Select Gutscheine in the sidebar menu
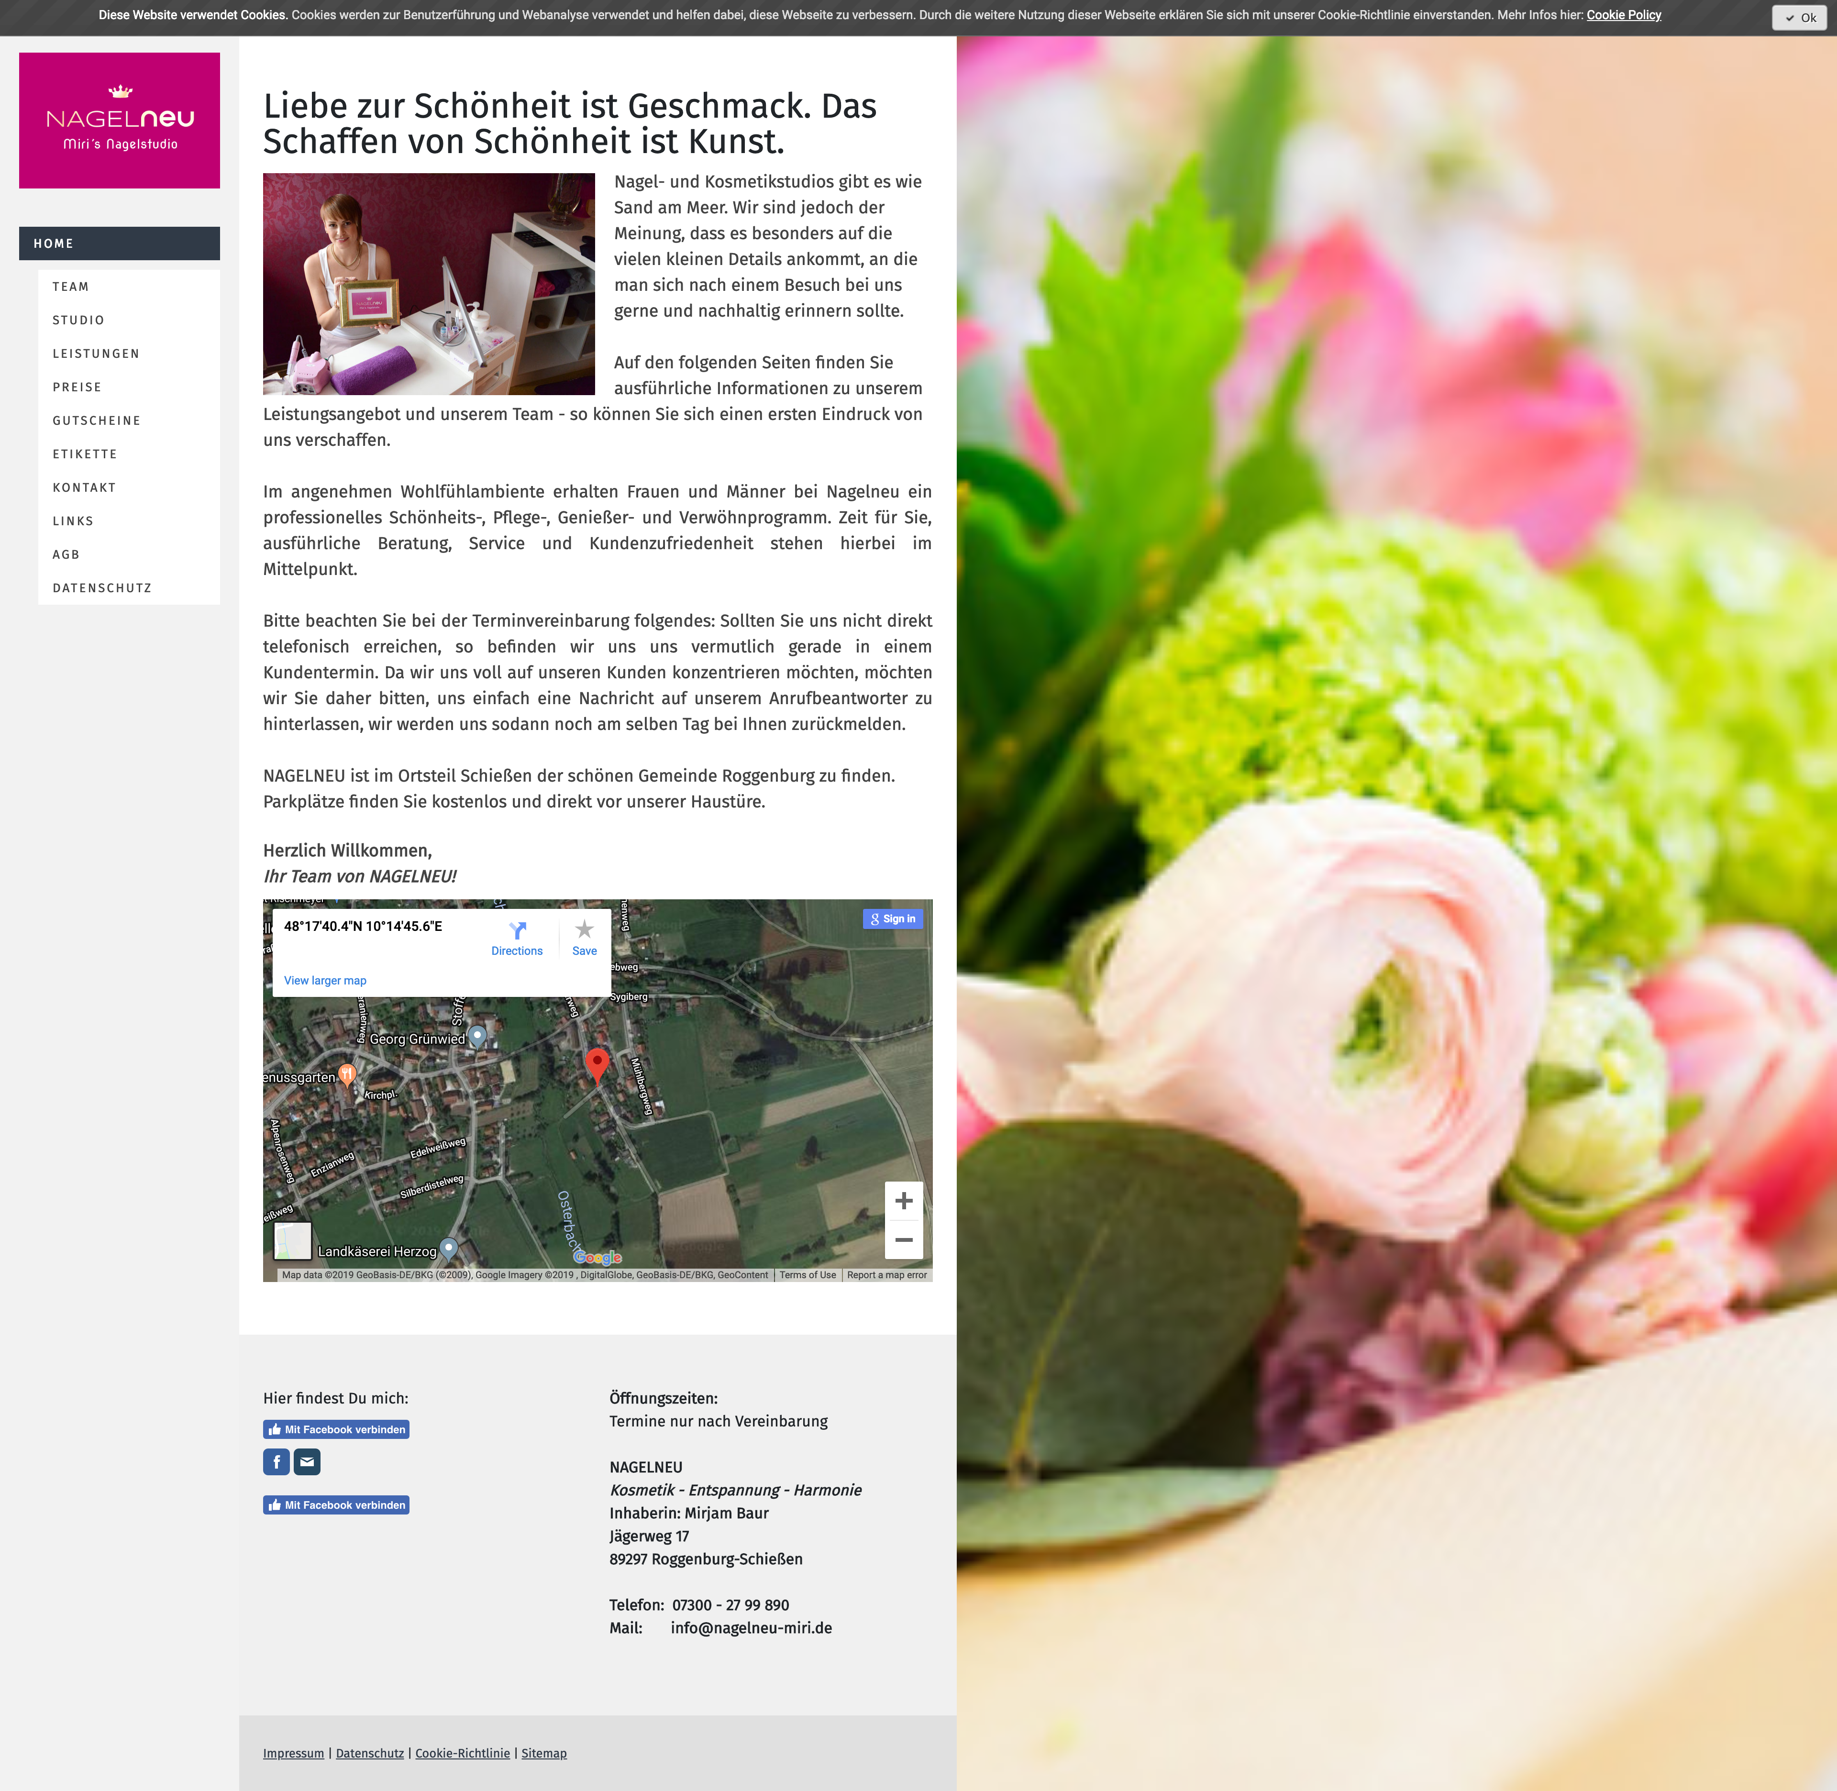 [x=97, y=420]
